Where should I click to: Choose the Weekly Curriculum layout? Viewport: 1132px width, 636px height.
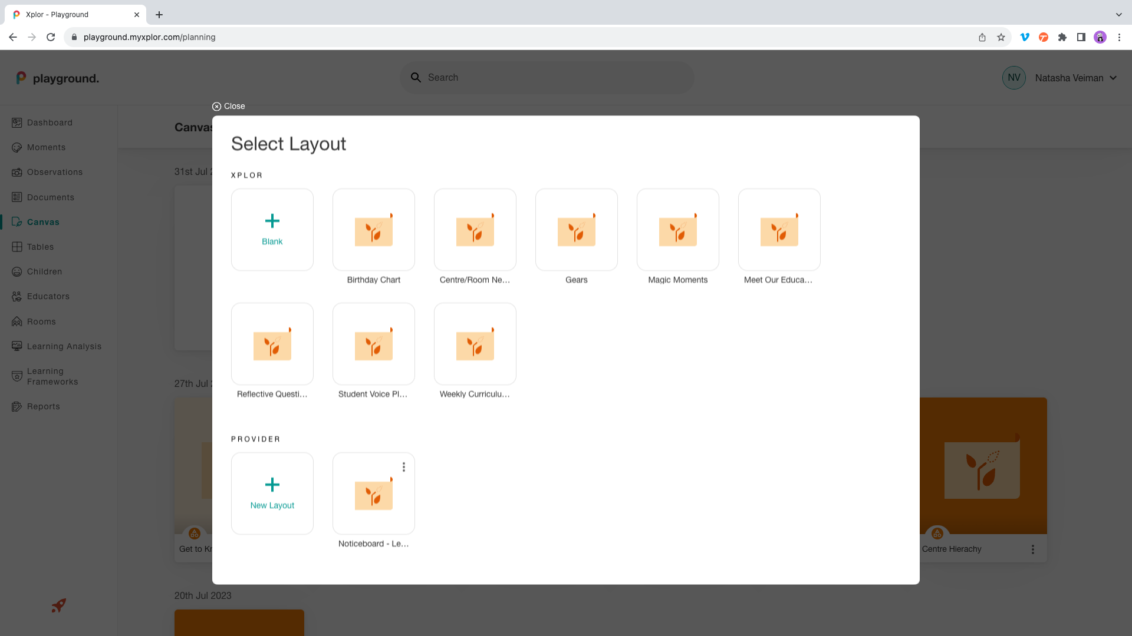point(475,344)
